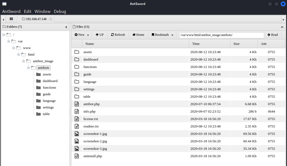Read the entered path
287x166 pixels.
[273, 35]
